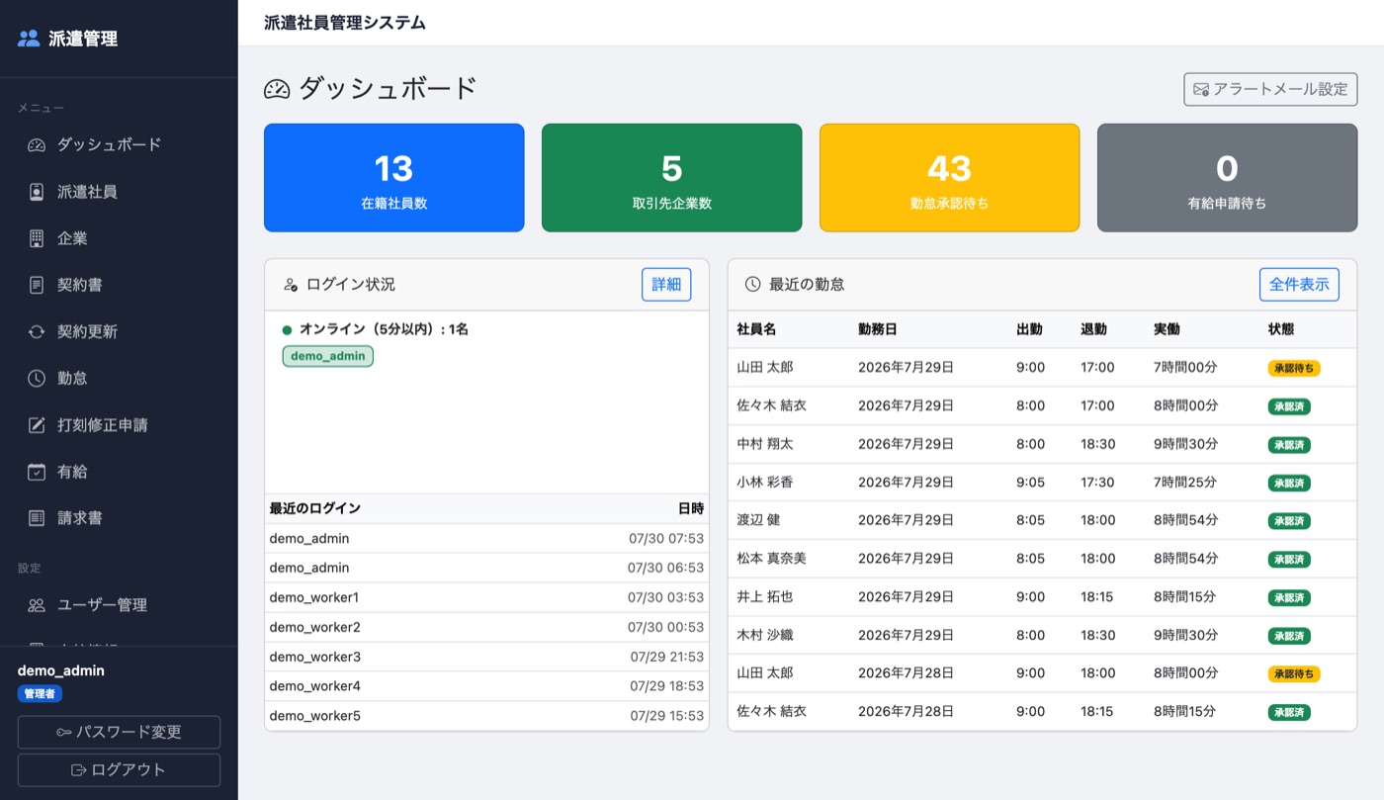Open the ダッシュボード menu item
The width and height of the screenshot is (1384, 800).
(x=119, y=144)
